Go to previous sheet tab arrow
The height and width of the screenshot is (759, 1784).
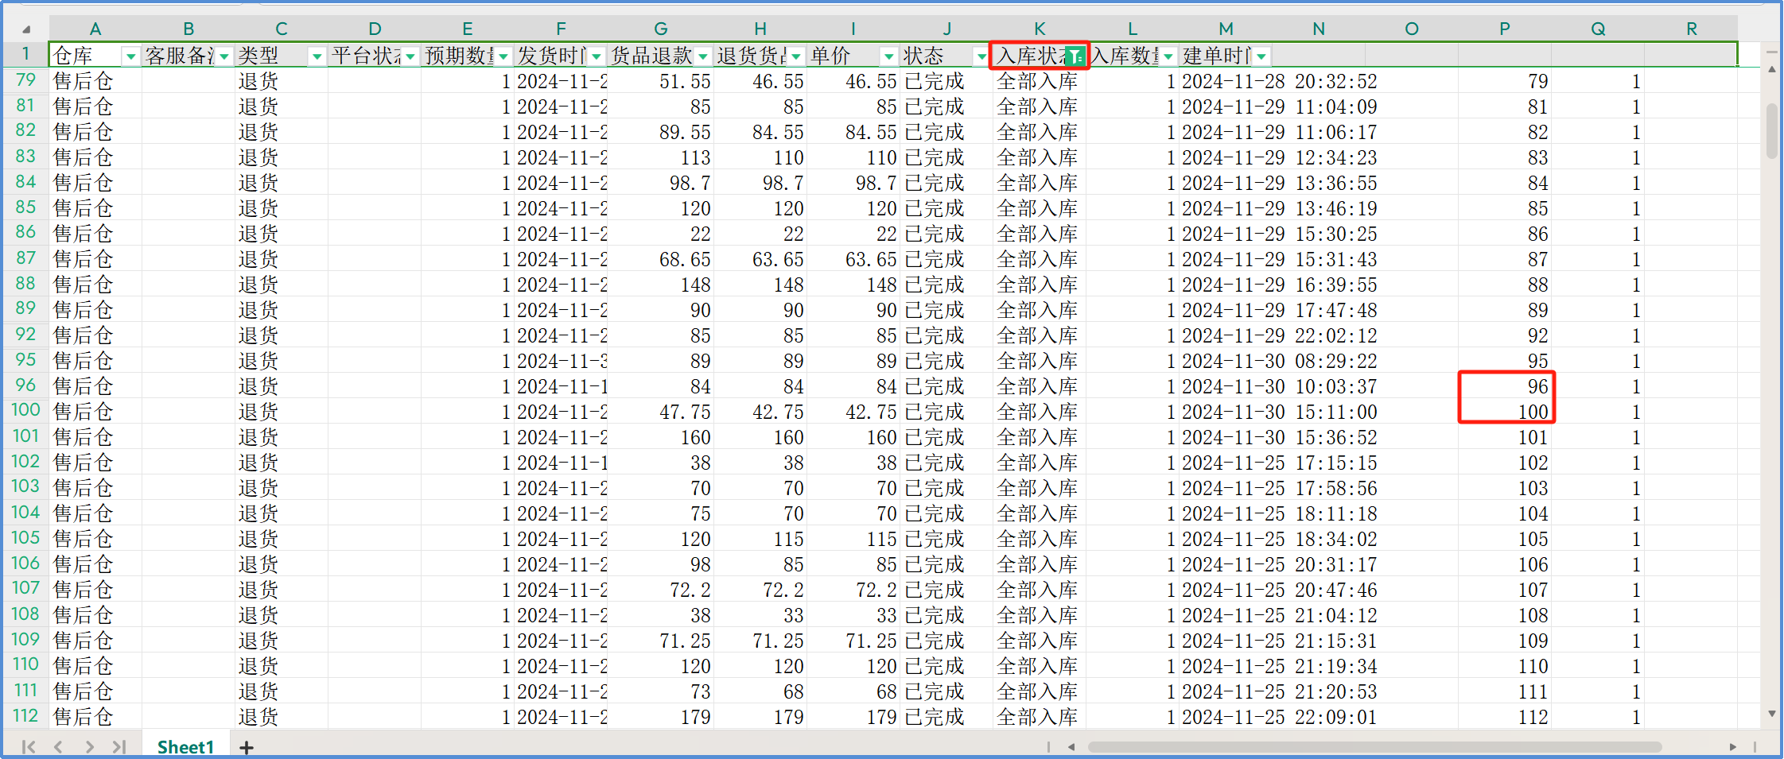tap(58, 747)
